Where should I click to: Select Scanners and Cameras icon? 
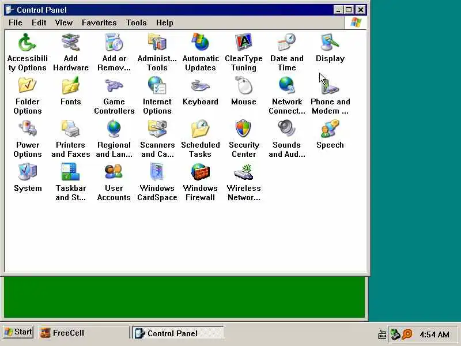pyautogui.click(x=157, y=129)
